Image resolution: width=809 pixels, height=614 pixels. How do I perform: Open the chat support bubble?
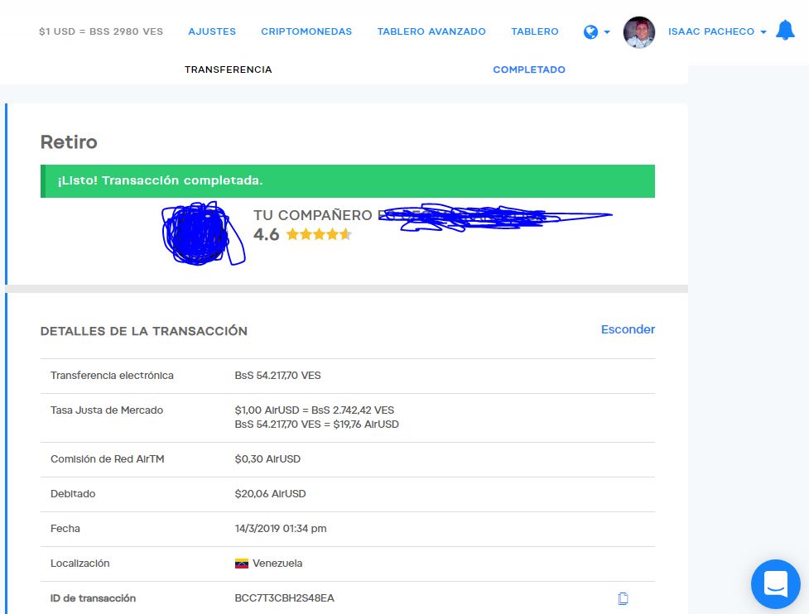coord(775,584)
